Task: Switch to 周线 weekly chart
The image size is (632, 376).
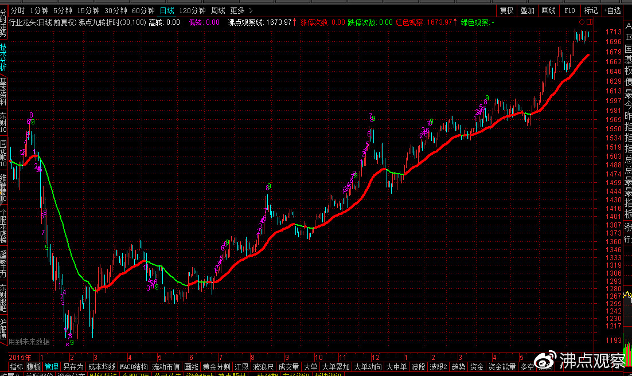Action: tap(218, 10)
